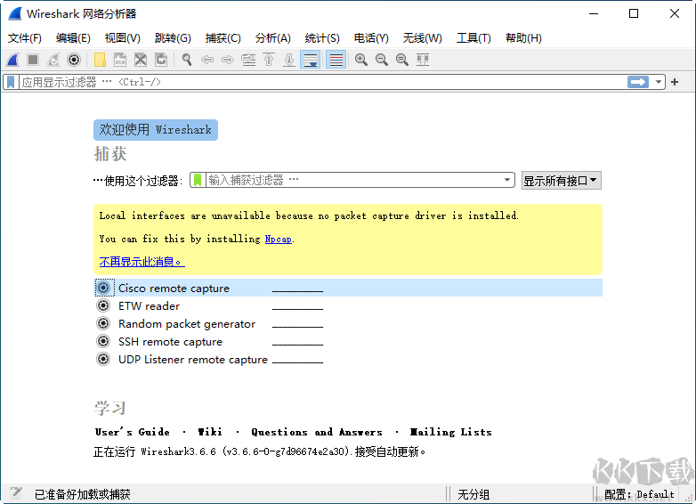Find a packet magnifier icon

[187, 60]
